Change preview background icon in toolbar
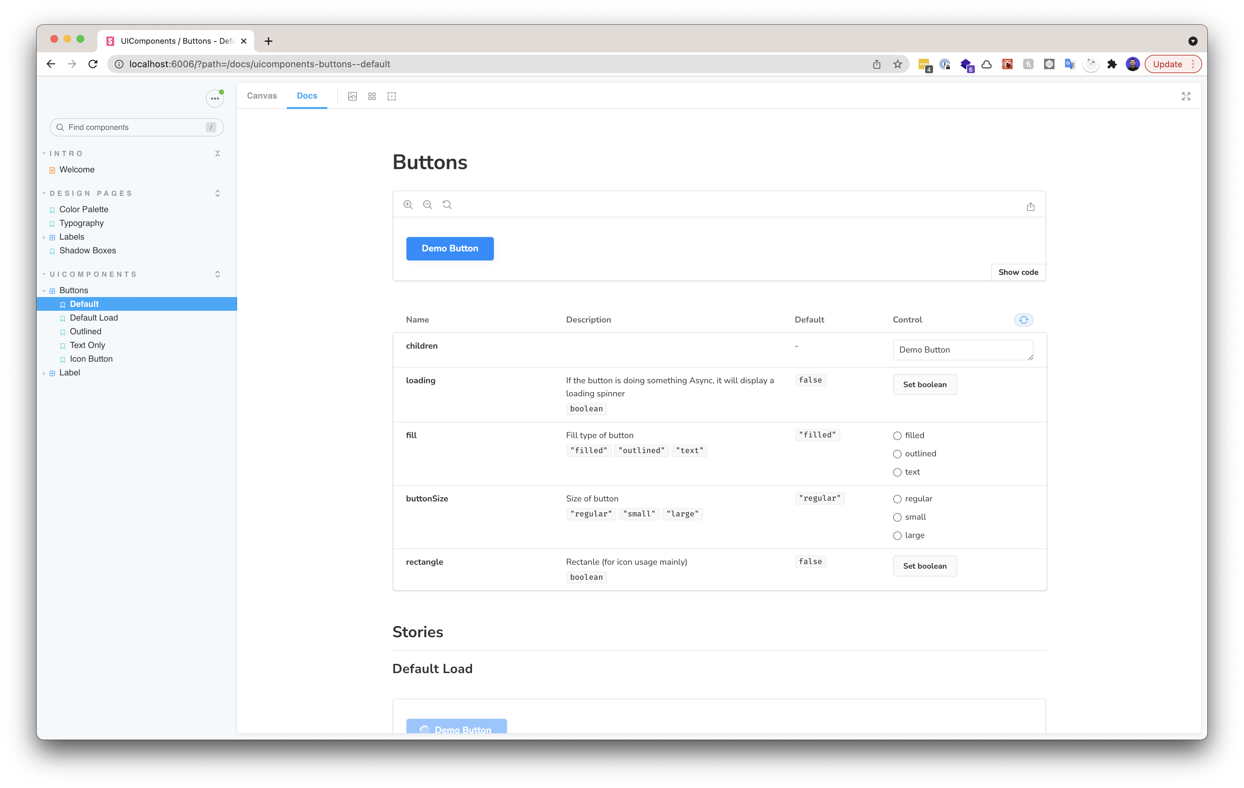 point(352,96)
